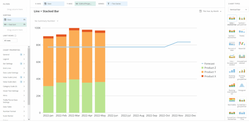
Task: Pick Line + Grouped and stacked icon
Action: tap(232, 56)
